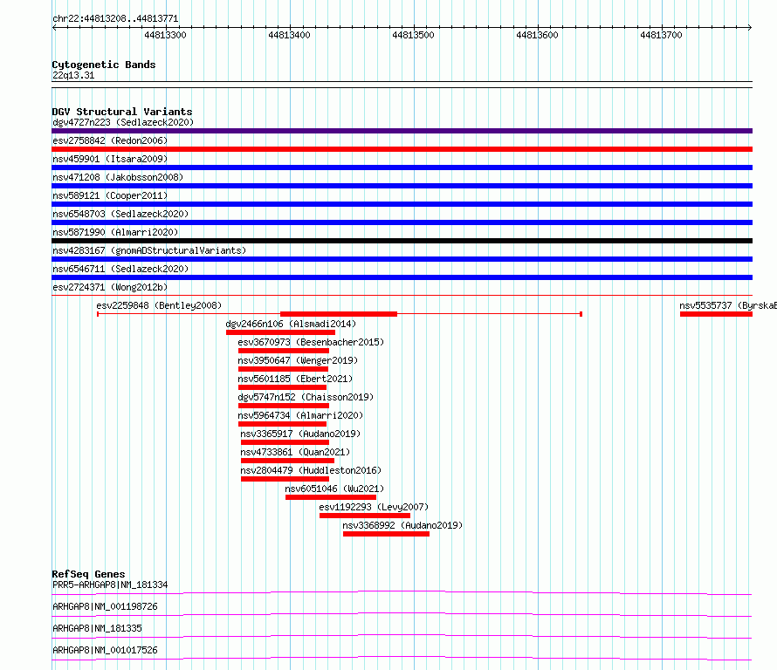Screen dimensions: 777x670
Task: Select the esv2758842 (Redon2006) red bar
Action: tap(402, 149)
